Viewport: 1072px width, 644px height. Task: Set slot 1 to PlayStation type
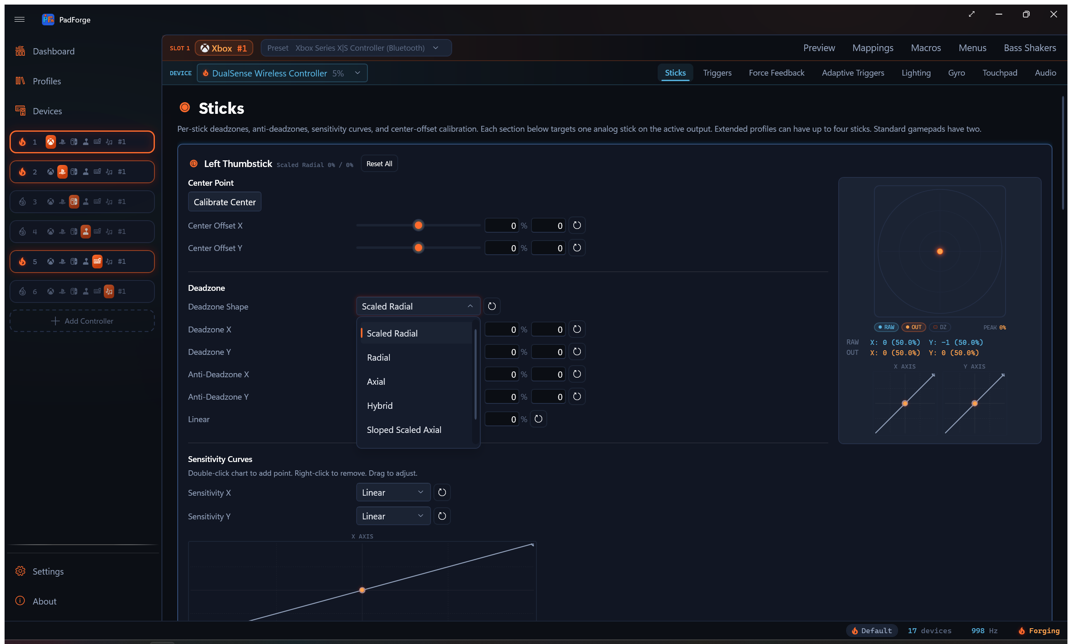[x=62, y=142]
